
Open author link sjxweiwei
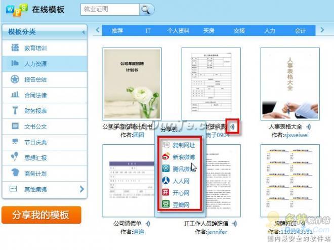(x=297, y=135)
